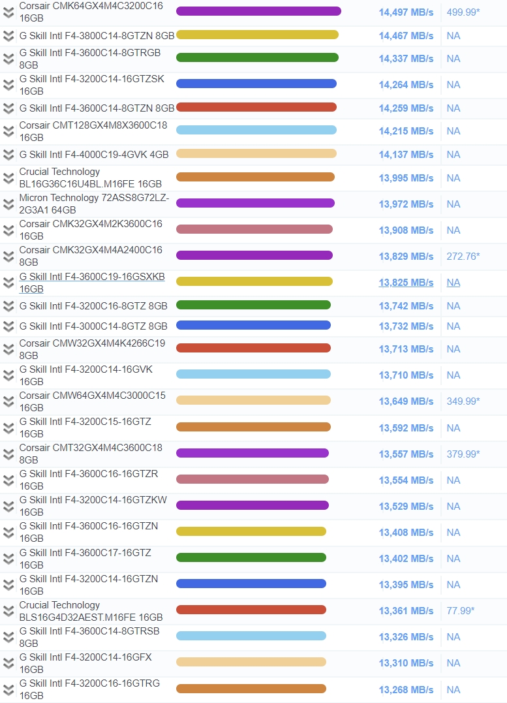This screenshot has width=507, height=703.
Task: Click the 14,497 MB/s score
Action: (406, 12)
